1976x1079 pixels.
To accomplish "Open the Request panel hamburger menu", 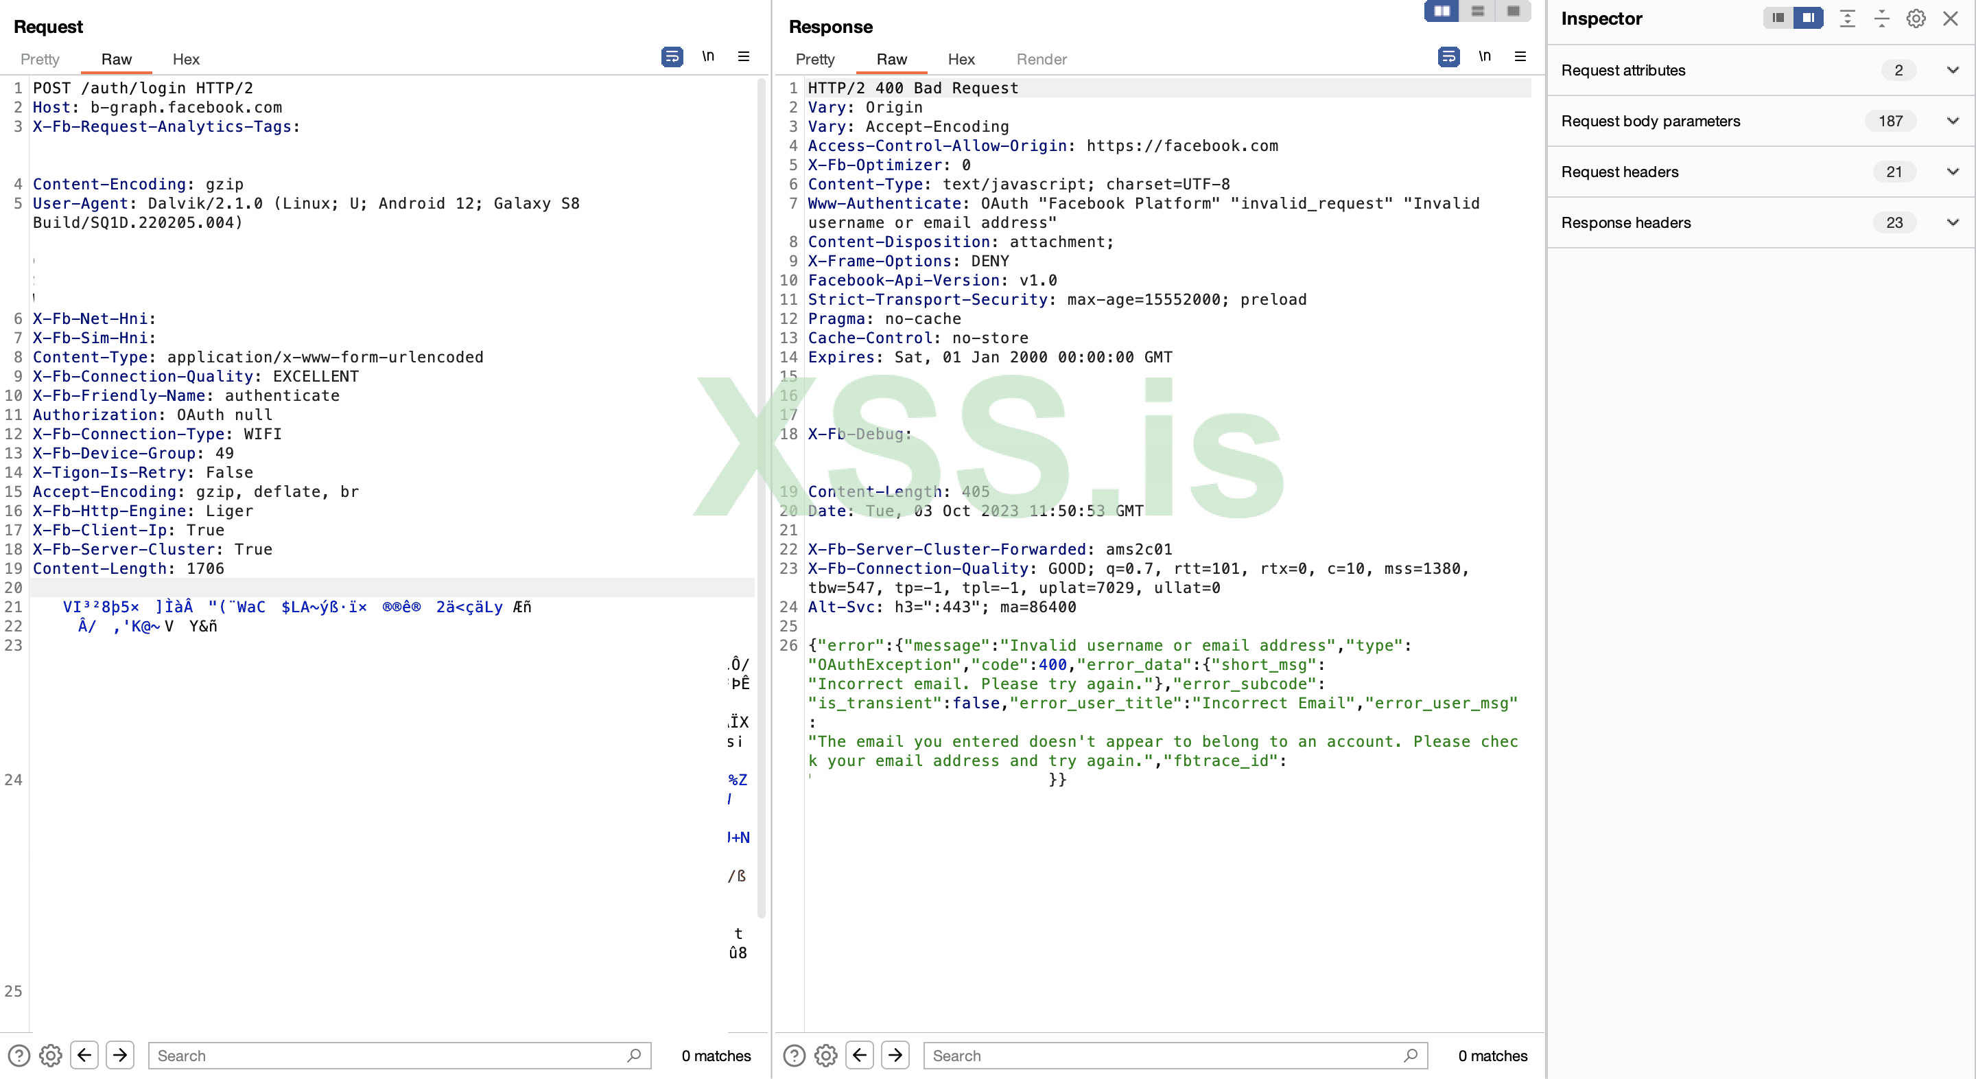I will coord(743,57).
